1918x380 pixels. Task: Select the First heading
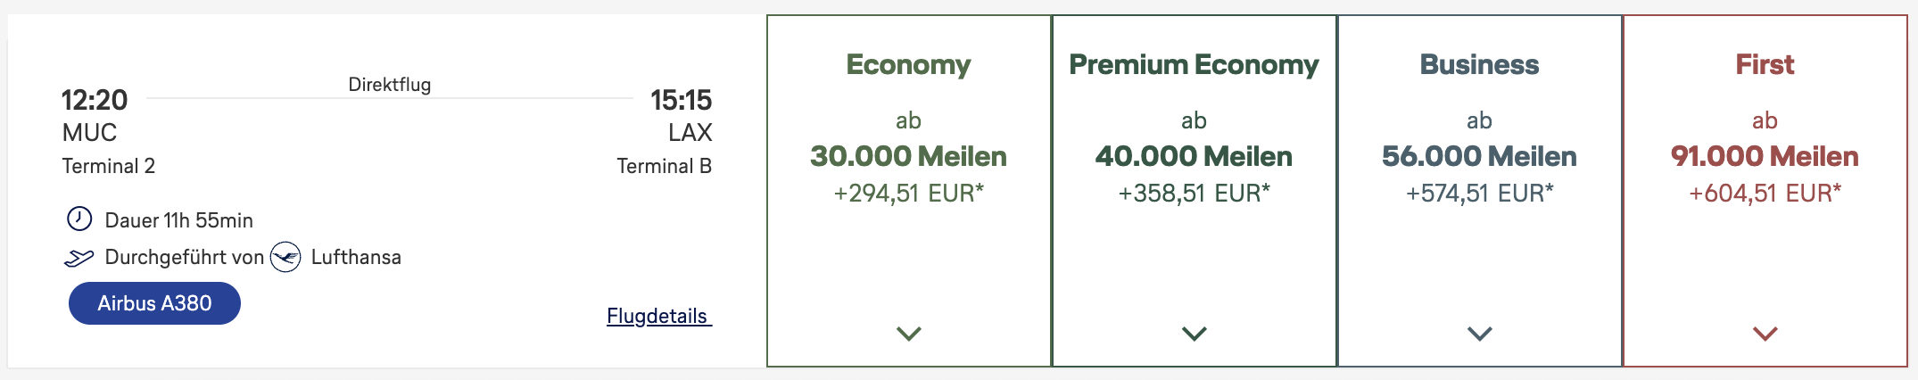tap(1765, 65)
